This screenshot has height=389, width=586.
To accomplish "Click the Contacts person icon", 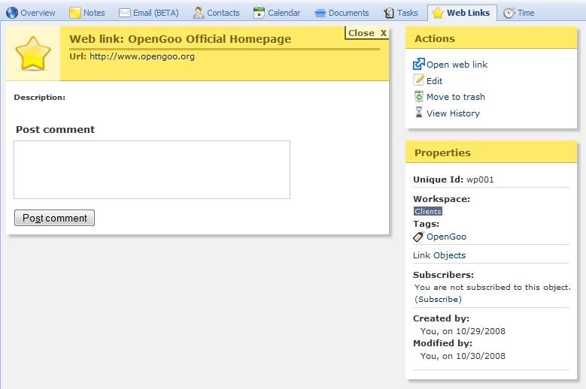I will pyautogui.click(x=199, y=13).
